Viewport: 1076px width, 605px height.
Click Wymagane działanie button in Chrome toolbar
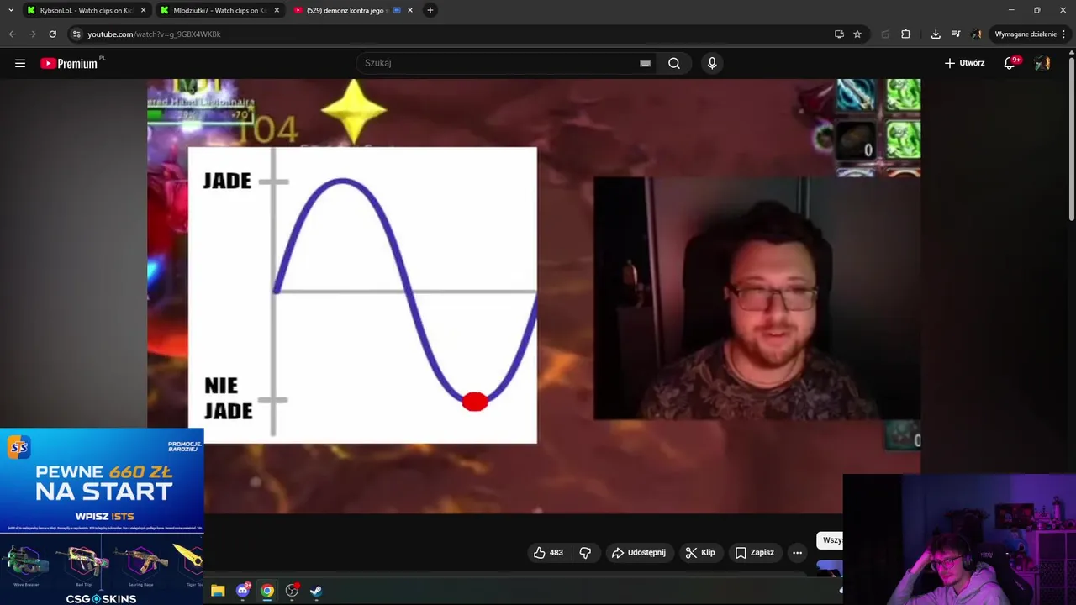(x=1030, y=34)
